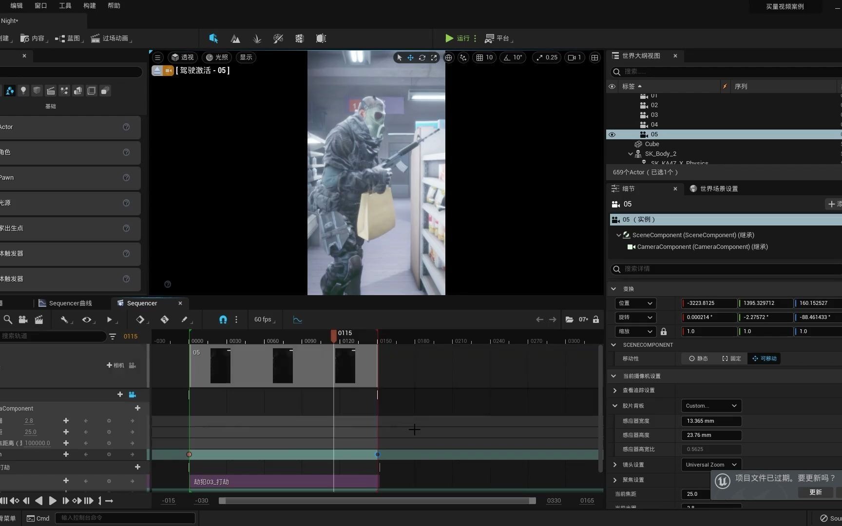
Task: Switch to Brush Editing mode icon
Action: coord(321,38)
